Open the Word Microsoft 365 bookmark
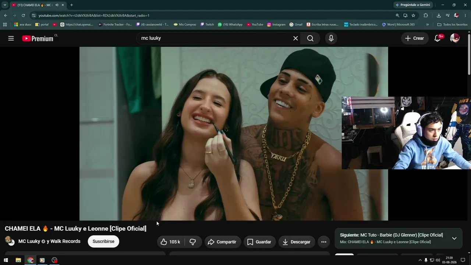This screenshot has height=265, width=471. (x=399, y=25)
